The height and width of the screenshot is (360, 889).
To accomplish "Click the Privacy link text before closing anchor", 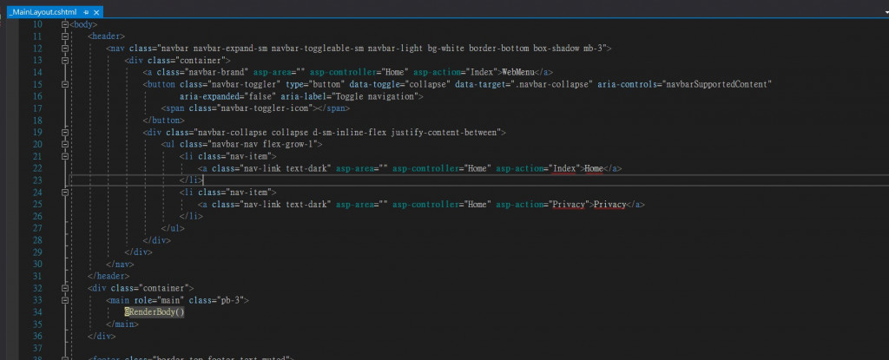I will 609,204.
